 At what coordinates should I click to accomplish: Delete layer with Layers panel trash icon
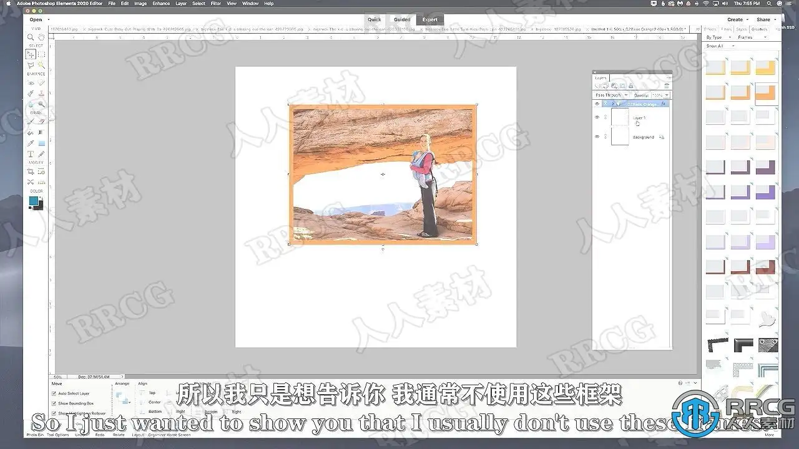(x=667, y=85)
